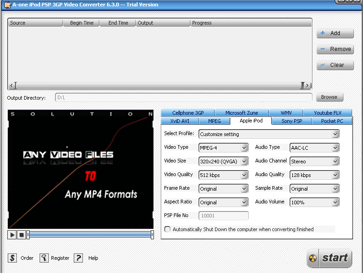Click the radiation icon on the start button
Viewport: 363px width, 273px height.
point(313,258)
